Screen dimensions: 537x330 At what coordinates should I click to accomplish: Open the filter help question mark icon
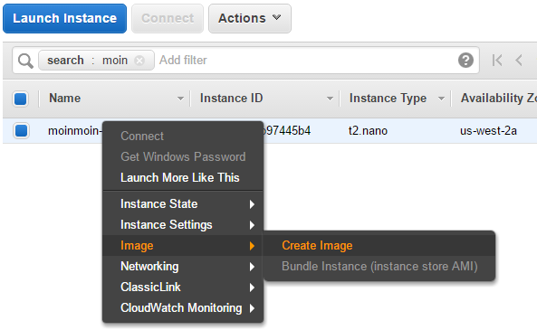(465, 61)
